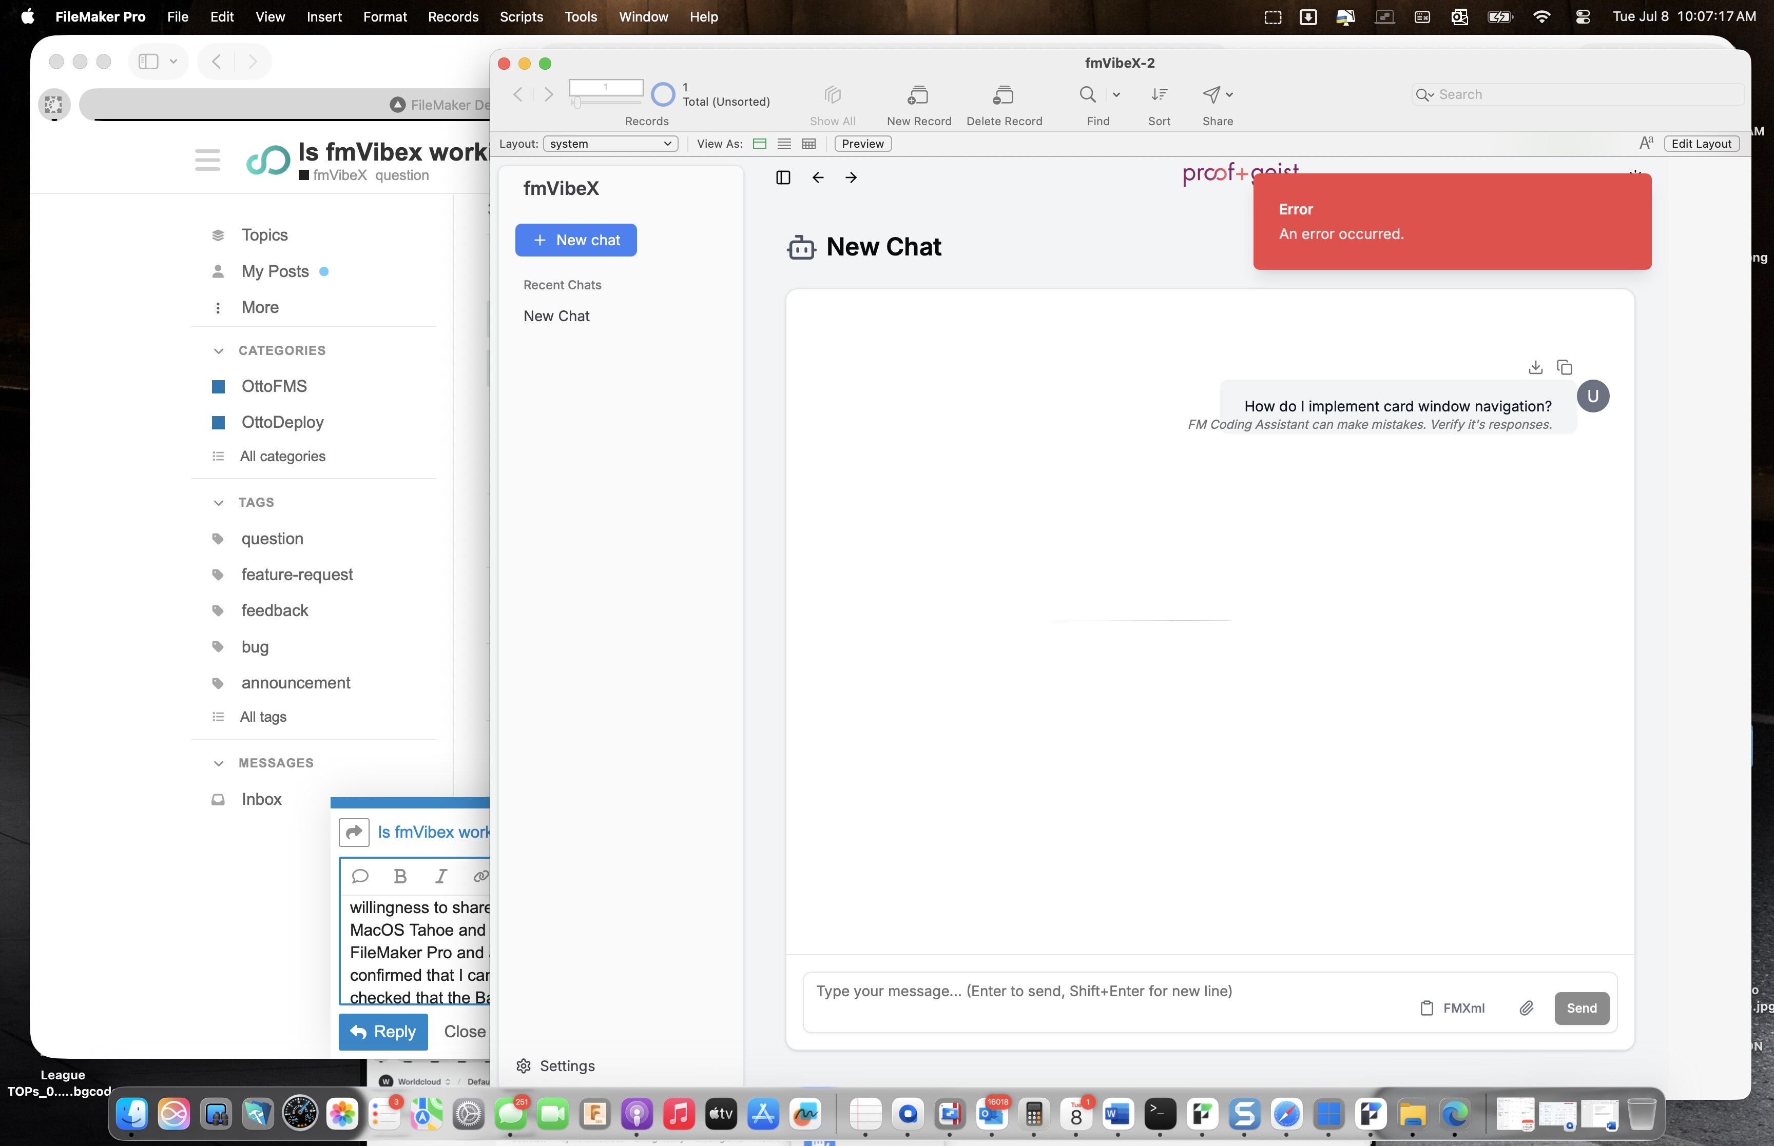The image size is (1774, 1146).
Task: Open the sidebar dropdown in Safari toolbar
Action: pos(173,61)
